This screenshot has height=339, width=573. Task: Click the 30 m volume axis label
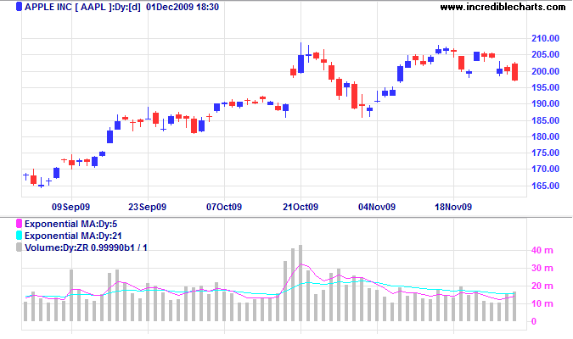pyautogui.click(x=542, y=268)
